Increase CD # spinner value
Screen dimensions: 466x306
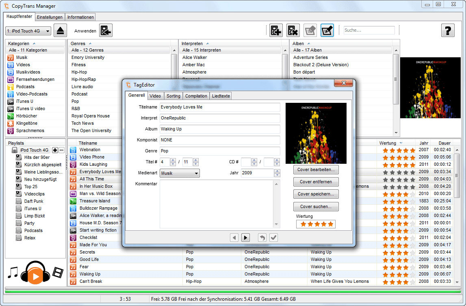(254, 160)
